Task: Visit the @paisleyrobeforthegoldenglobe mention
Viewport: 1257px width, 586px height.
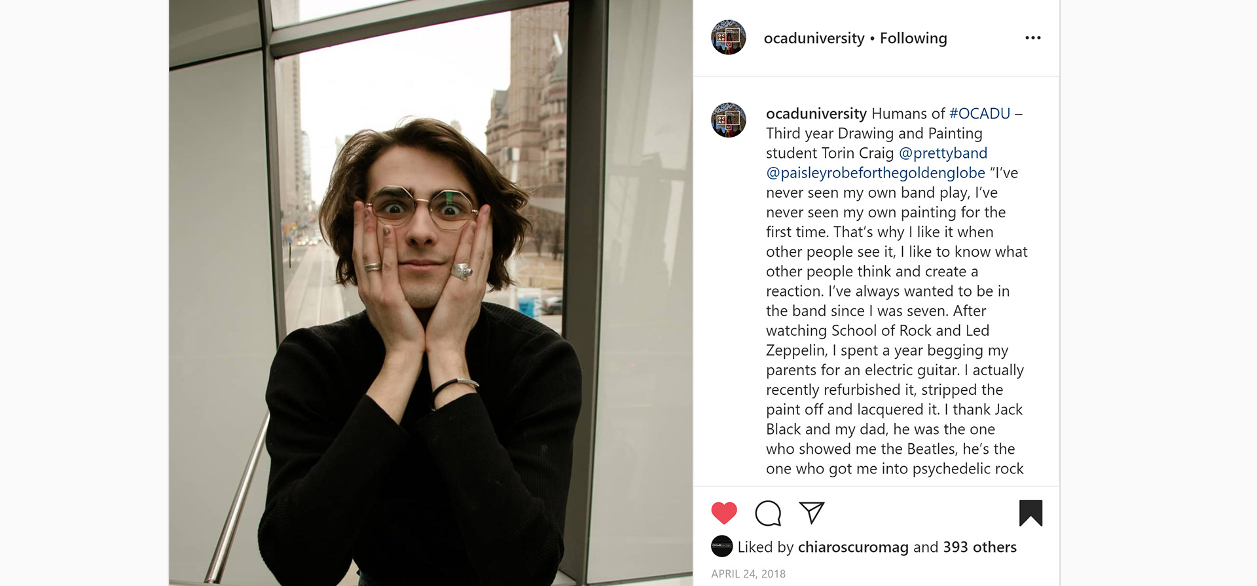Action: [x=875, y=172]
